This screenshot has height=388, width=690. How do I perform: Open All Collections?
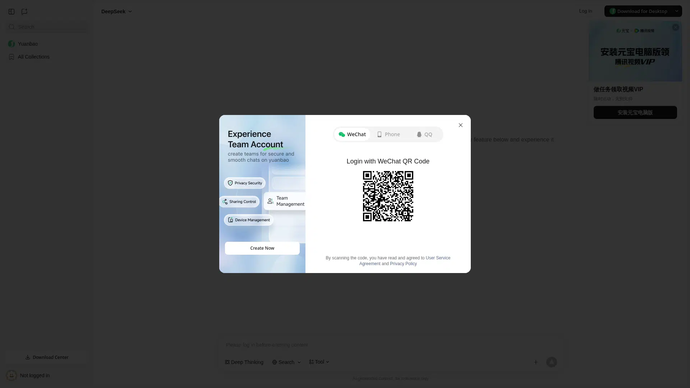[x=33, y=57]
